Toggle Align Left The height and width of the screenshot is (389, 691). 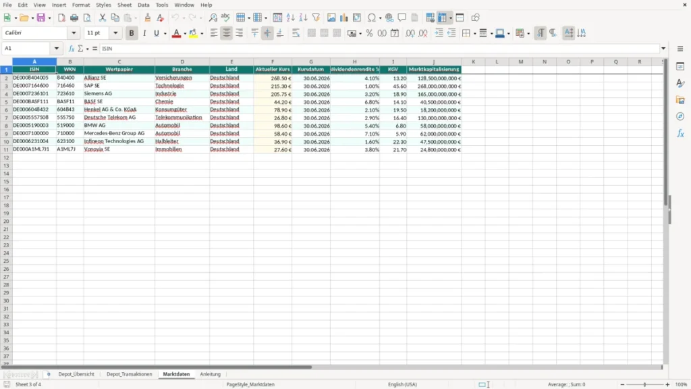tap(214, 33)
